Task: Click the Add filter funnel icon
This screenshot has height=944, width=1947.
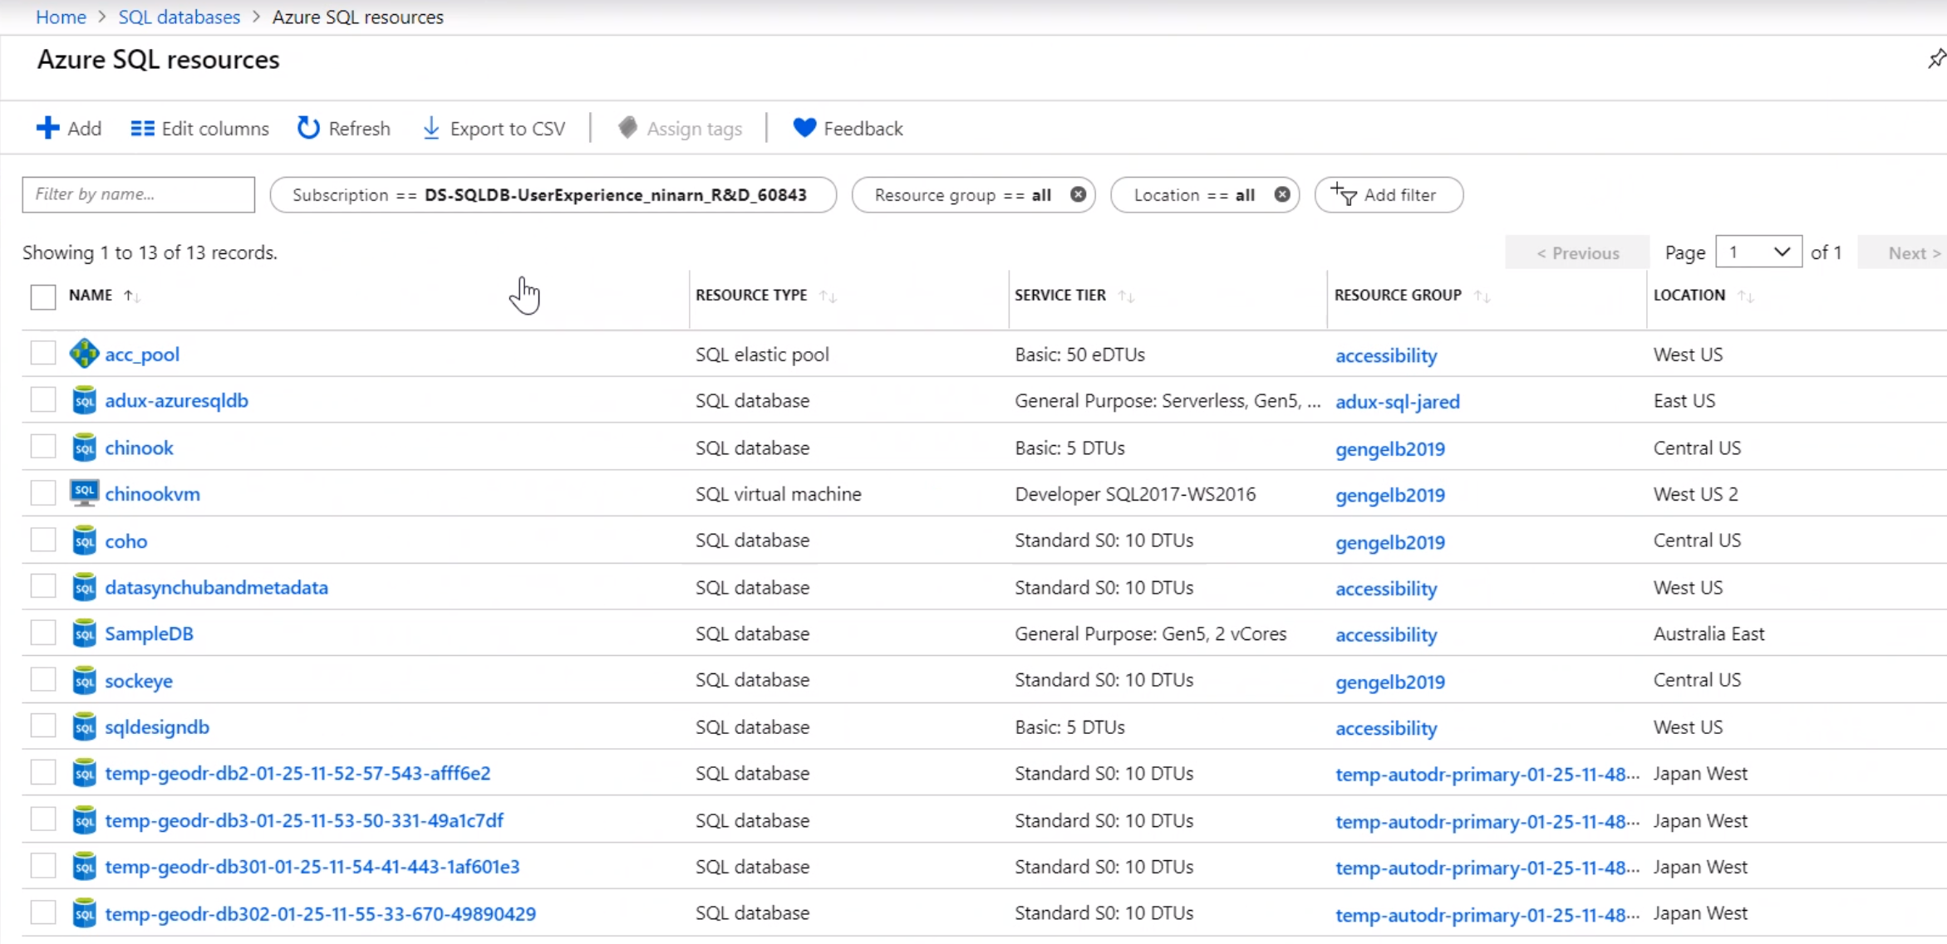Action: pos(1344,194)
